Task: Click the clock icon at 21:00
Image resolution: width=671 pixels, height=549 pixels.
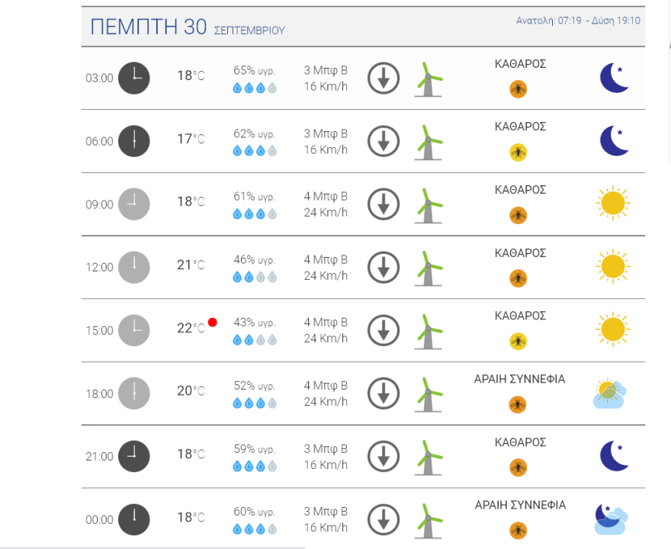Action: [134, 456]
